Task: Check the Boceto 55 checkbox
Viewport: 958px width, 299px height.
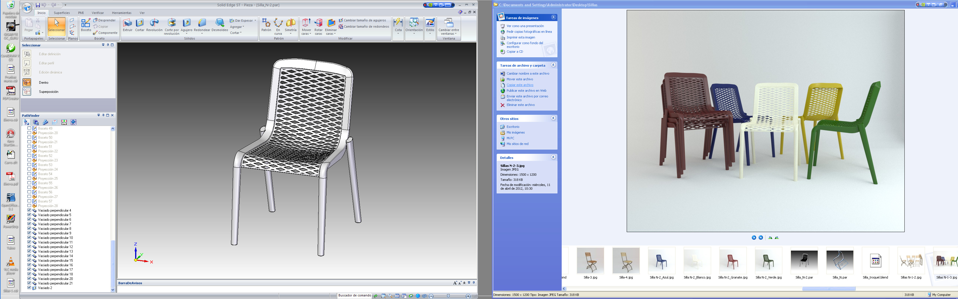Action: (x=29, y=183)
